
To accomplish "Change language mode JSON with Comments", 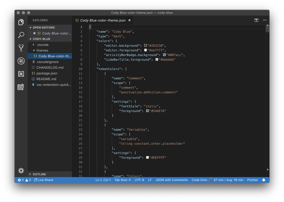I will pos(171,180).
